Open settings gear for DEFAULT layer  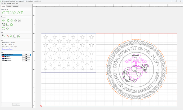click(x=26, y=55)
